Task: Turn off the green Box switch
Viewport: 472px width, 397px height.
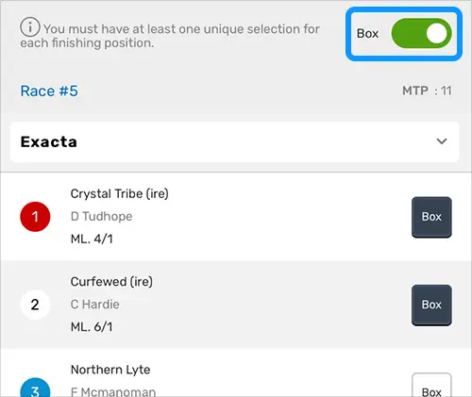Action: tap(421, 33)
